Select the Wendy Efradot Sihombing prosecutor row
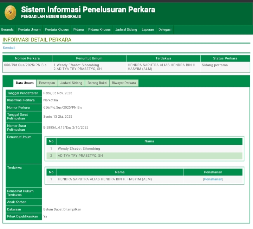Viewport: 253px width, 229px height. tap(79, 149)
